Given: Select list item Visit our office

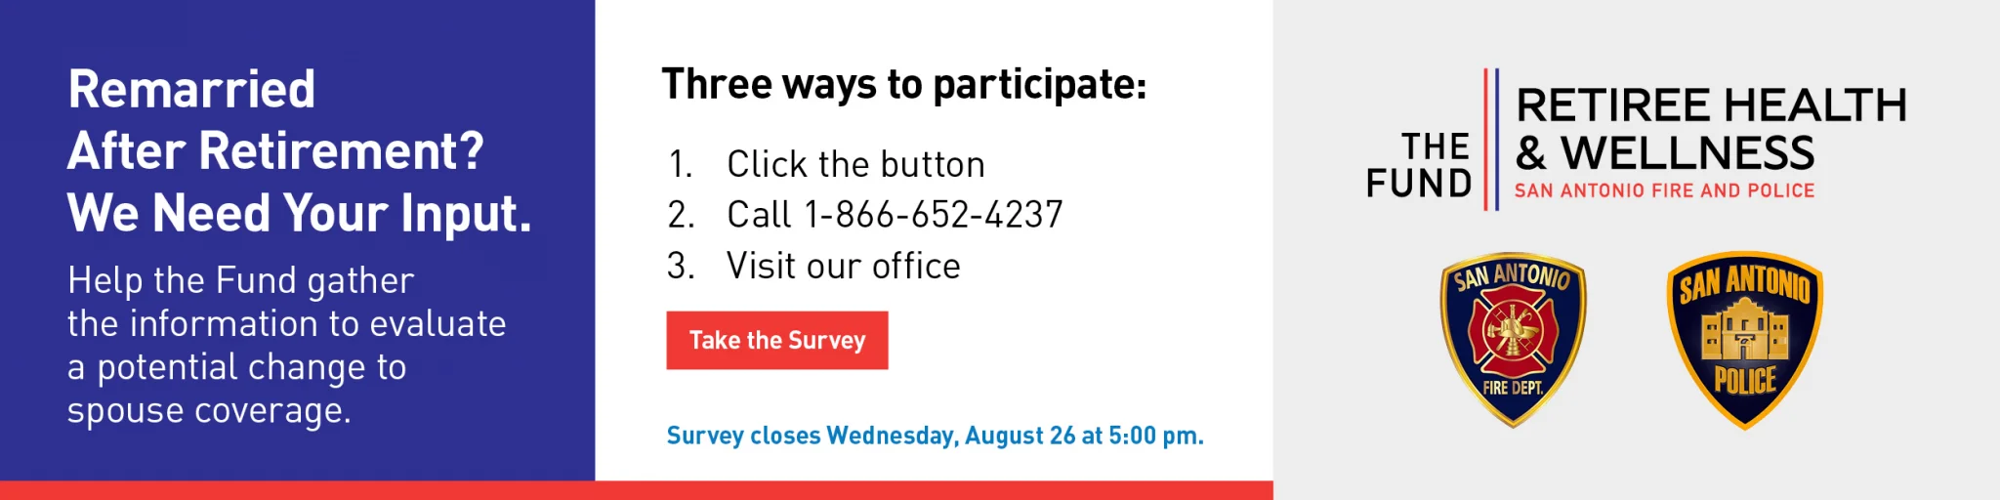Looking at the screenshot, I should tap(813, 266).
